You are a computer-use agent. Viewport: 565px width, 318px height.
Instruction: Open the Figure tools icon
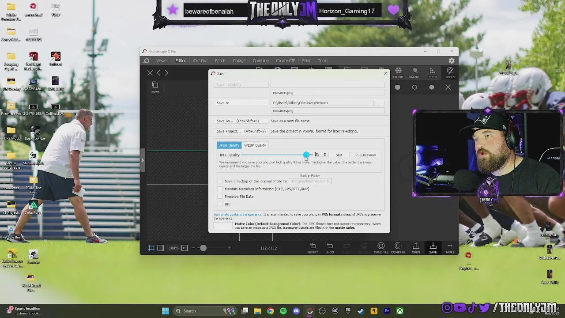(x=398, y=73)
